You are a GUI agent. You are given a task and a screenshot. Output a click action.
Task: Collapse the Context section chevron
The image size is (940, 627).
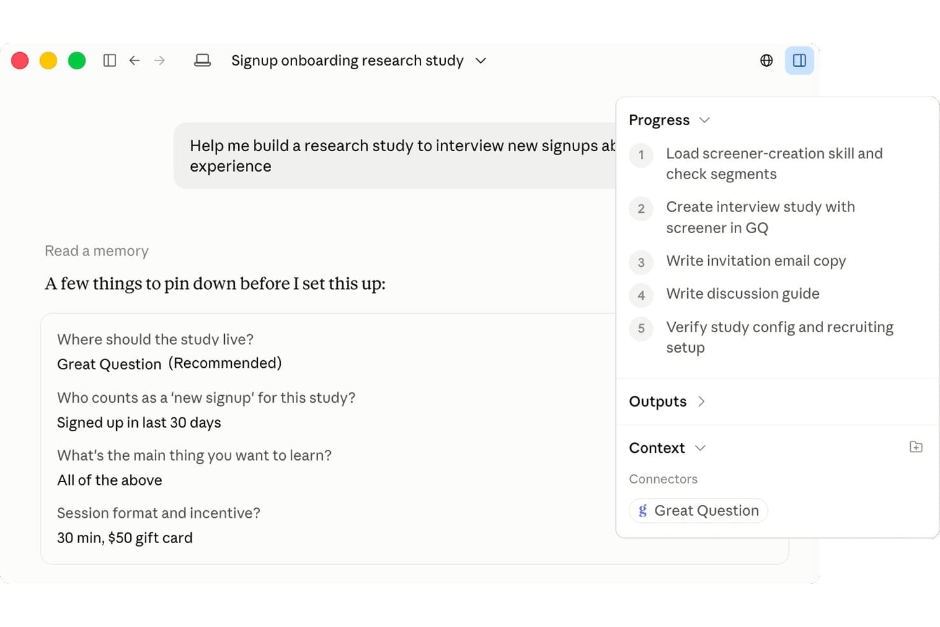click(700, 448)
